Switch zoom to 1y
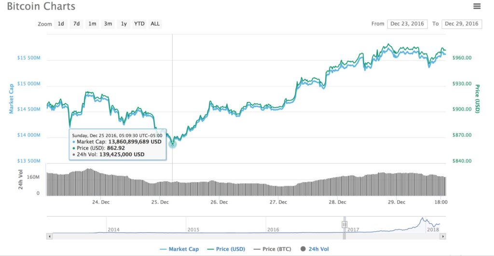This screenshot has width=494, height=256. point(124,24)
